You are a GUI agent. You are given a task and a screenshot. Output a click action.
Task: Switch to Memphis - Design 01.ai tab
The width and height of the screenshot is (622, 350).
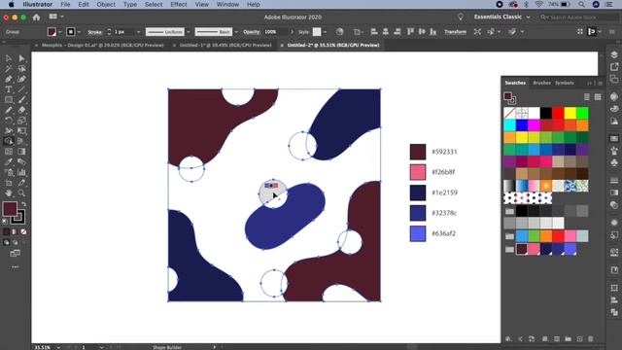click(102, 46)
